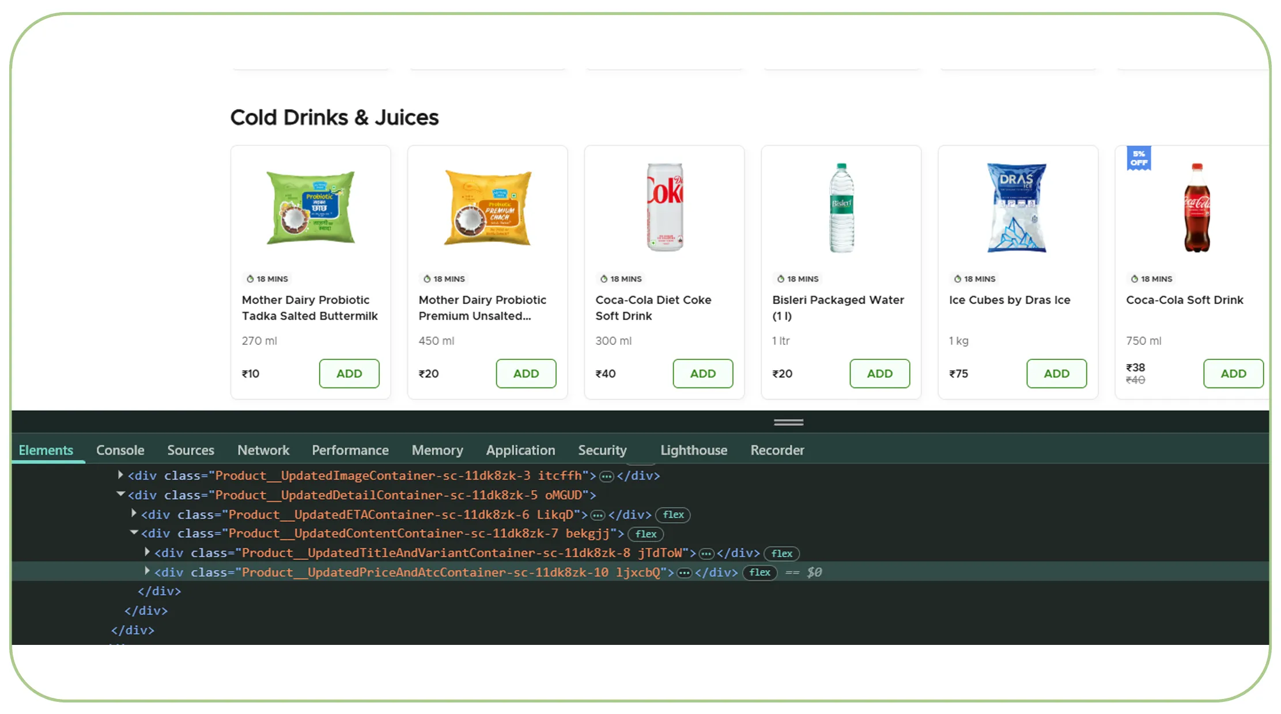The image size is (1281, 714).
Task: Expand the UpdatedETAContainer div node
Action: (x=134, y=513)
